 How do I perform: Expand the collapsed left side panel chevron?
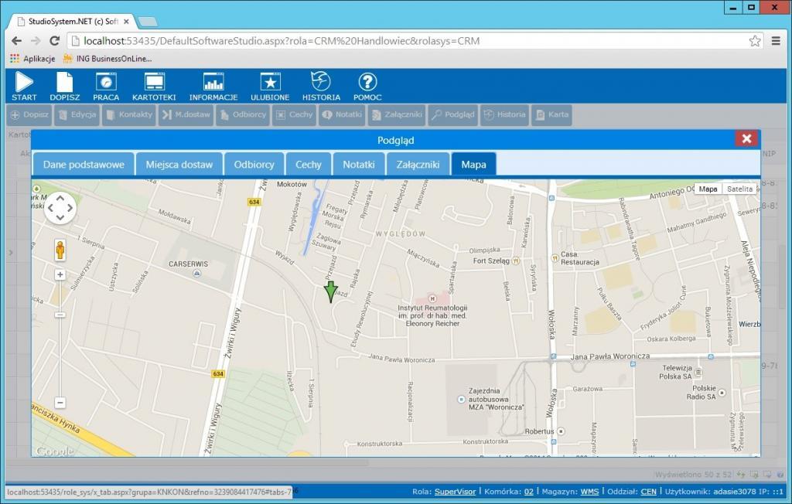11,252
